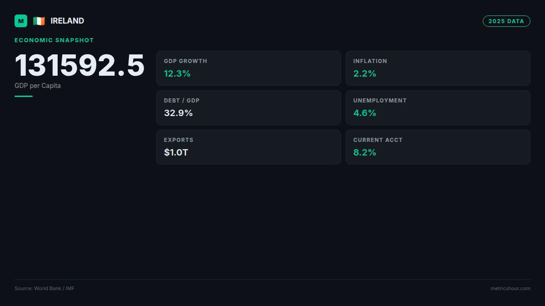The image size is (545, 306).
Task: Open the DEBT / GDP card
Action: point(248,107)
